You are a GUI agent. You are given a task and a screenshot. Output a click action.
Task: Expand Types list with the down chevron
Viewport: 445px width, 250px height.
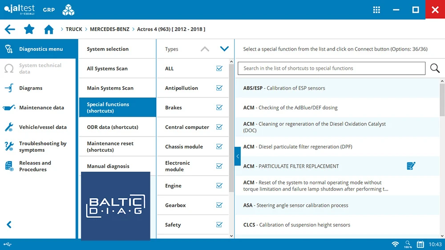click(x=224, y=49)
